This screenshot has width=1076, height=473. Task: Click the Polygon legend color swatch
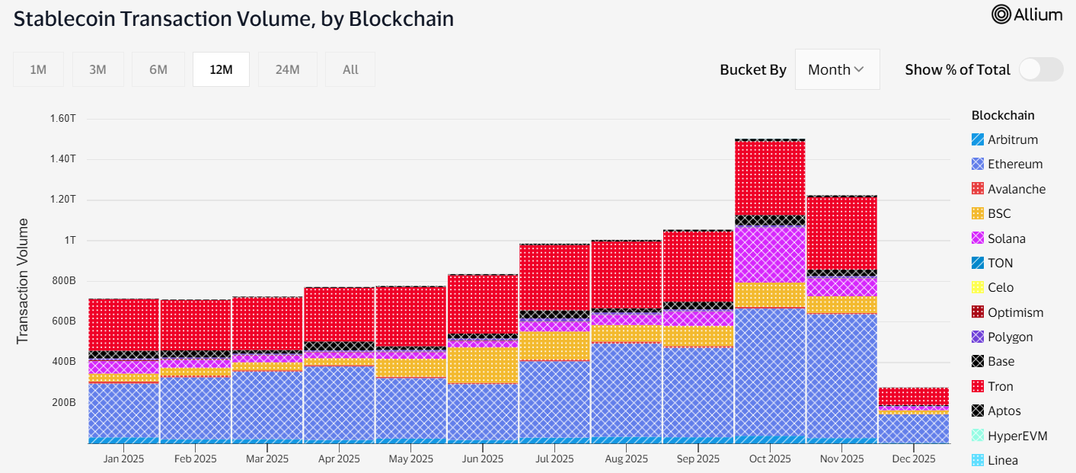coord(978,337)
